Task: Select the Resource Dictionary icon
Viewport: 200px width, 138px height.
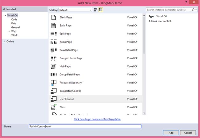Action: point(54,83)
